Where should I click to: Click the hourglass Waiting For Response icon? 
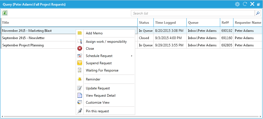click(x=80, y=70)
